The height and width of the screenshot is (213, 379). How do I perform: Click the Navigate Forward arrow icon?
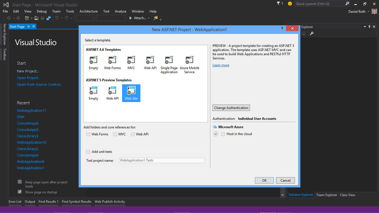tap(18, 18)
